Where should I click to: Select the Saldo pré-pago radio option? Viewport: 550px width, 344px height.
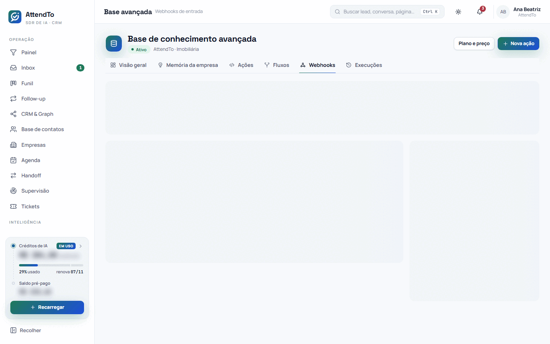13,283
